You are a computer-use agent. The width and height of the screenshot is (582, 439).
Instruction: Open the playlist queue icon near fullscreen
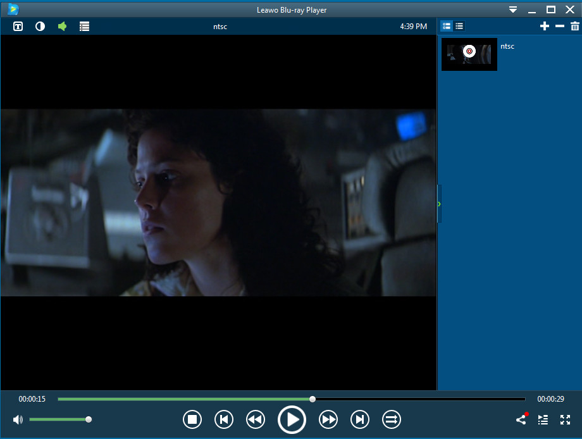543,419
